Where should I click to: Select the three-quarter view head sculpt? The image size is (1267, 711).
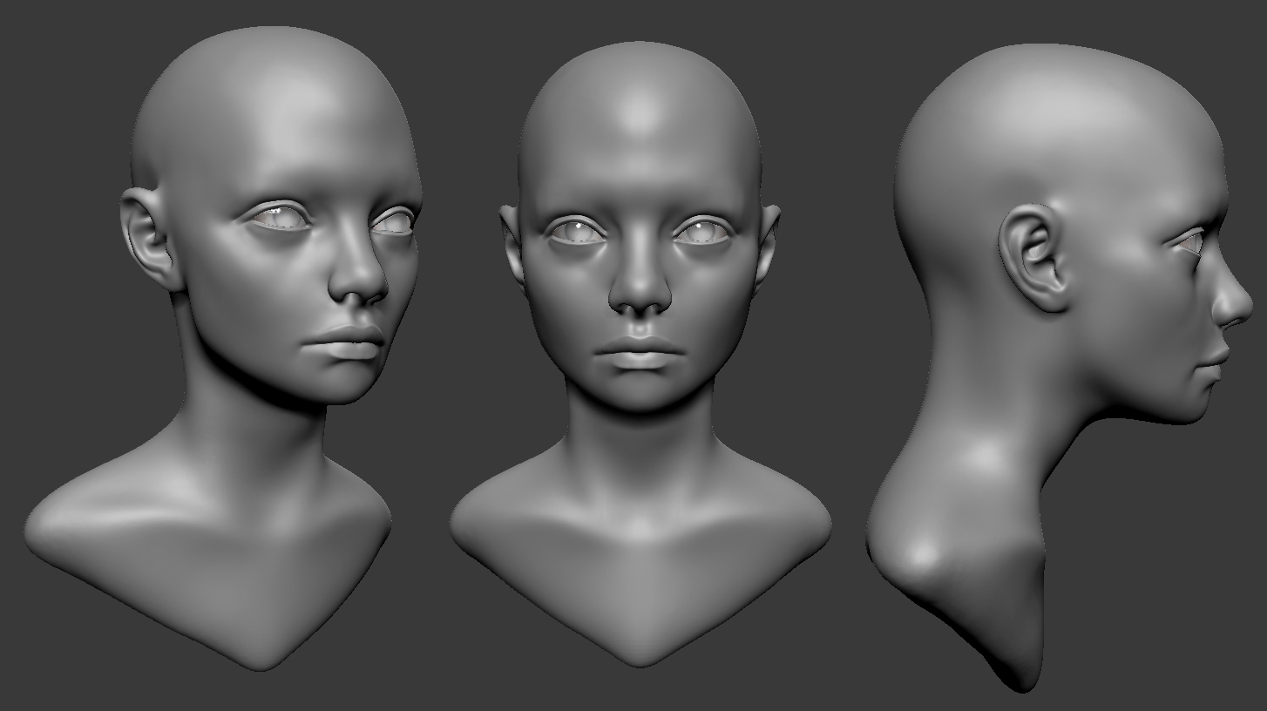222,349
